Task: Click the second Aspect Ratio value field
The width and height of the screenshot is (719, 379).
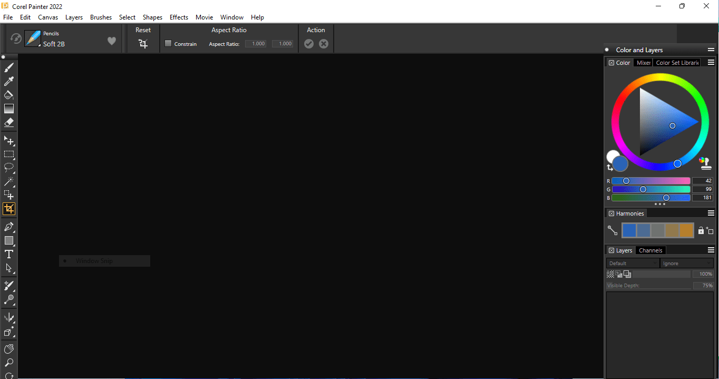Action: click(283, 44)
